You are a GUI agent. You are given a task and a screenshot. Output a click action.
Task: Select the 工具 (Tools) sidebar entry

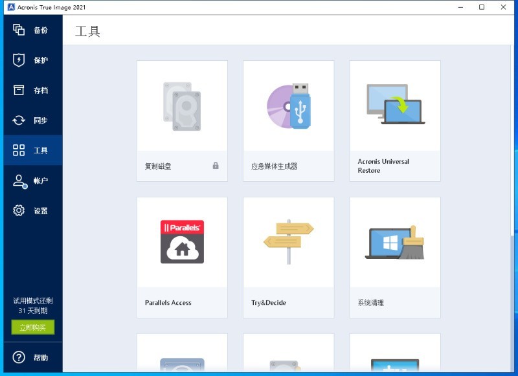(31, 150)
